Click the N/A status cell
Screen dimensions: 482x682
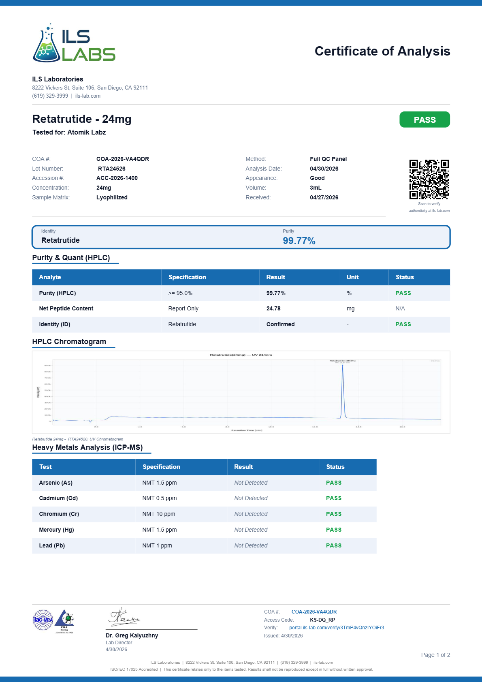click(x=400, y=308)
